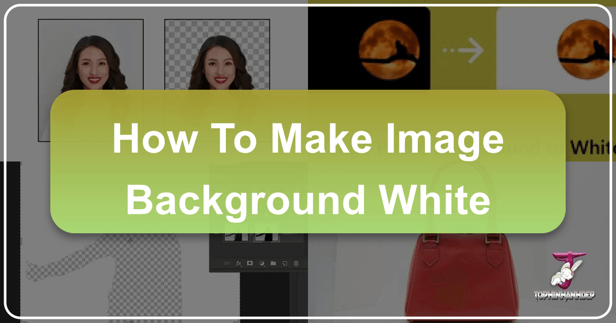Click the Create new layer icon
616x323 pixels.
tap(285, 263)
